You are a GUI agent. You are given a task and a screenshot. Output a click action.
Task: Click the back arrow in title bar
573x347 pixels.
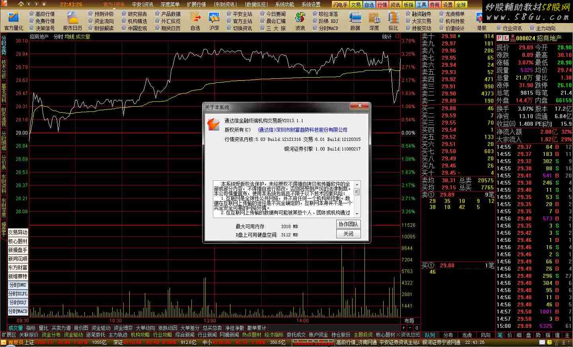pos(29,4)
